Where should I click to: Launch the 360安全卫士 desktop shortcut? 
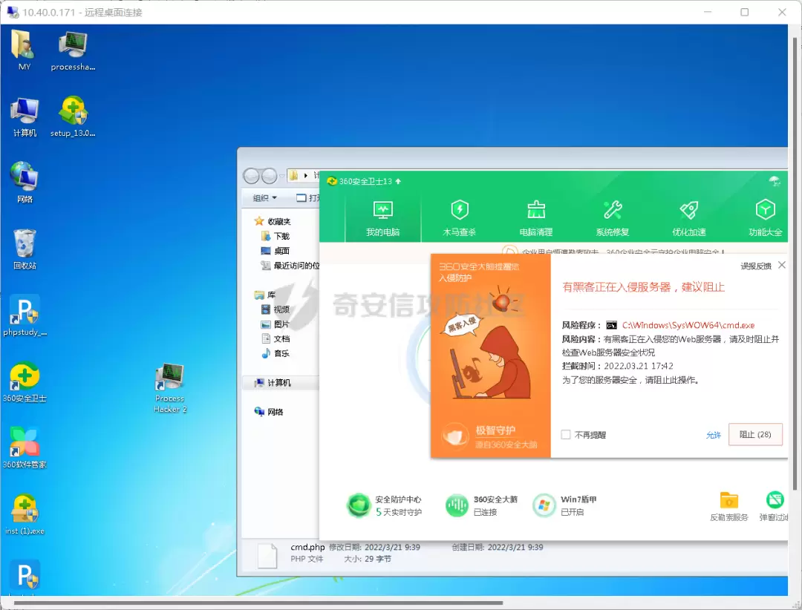[x=25, y=382]
